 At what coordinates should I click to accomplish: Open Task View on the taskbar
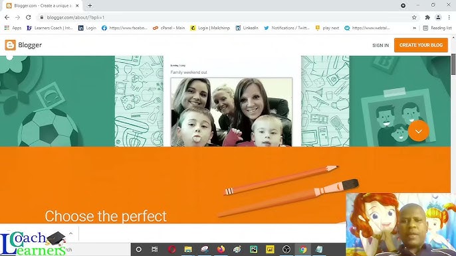point(155,249)
